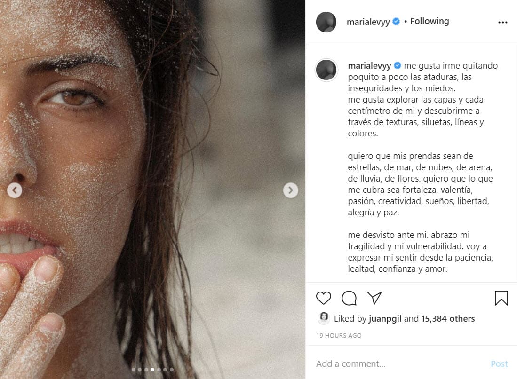Advance to the next carousel photo
The width and height of the screenshot is (517, 379).
291,190
